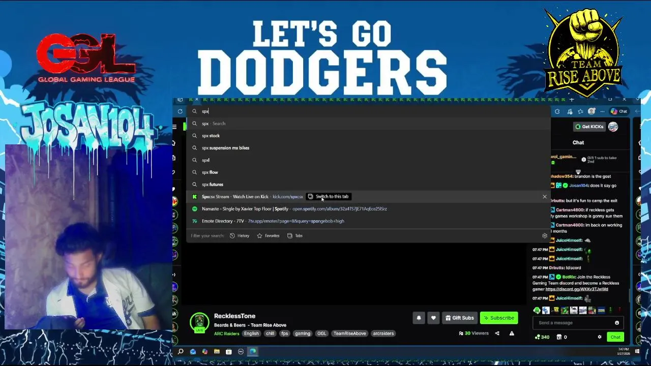The image size is (651, 366).
Task: Click the 'TeamRiseAbove' tag
Action: 349,333
